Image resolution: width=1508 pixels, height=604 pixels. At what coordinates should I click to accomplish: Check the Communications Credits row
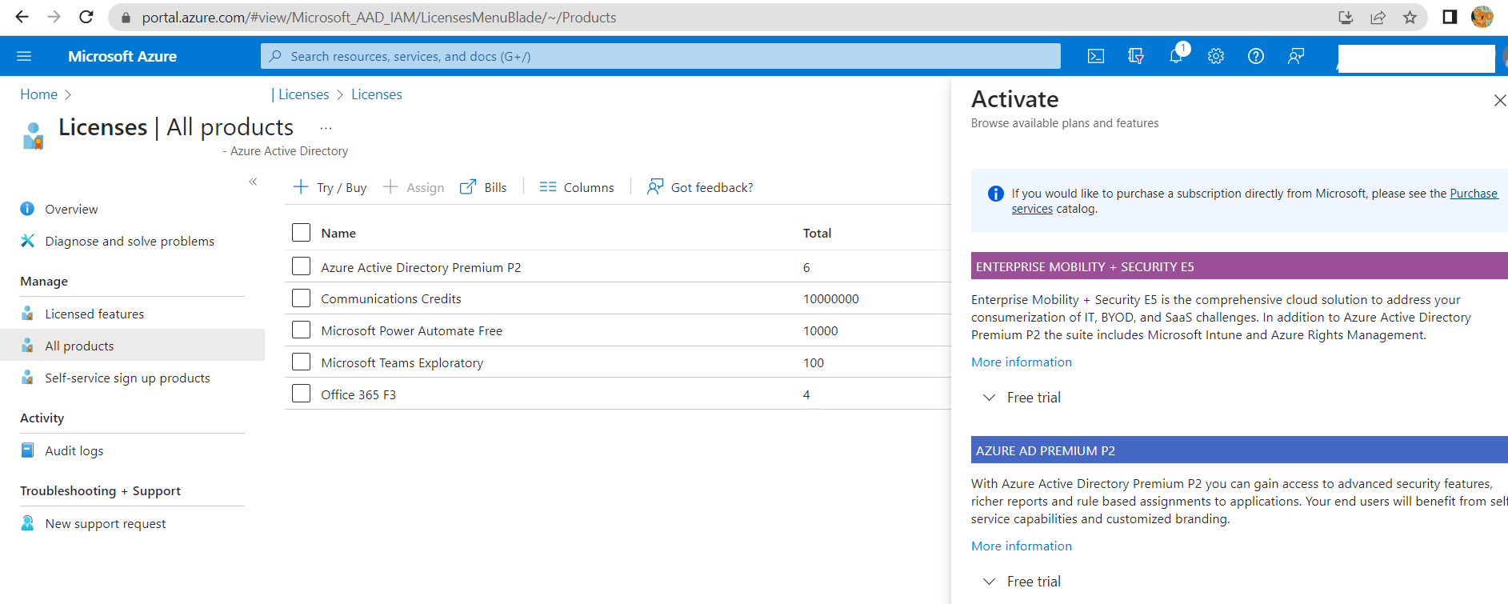301,298
